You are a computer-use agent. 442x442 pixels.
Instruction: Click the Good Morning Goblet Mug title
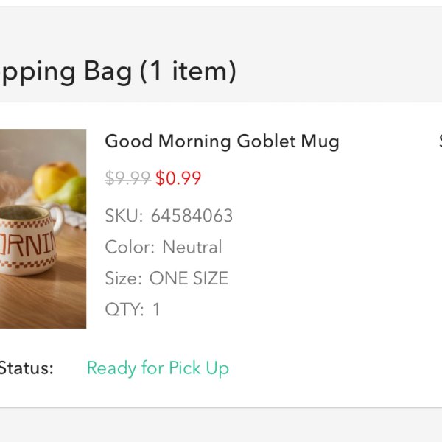pyautogui.click(x=222, y=141)
